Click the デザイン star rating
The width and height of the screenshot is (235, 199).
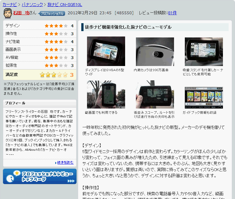[x=56, y=26]
